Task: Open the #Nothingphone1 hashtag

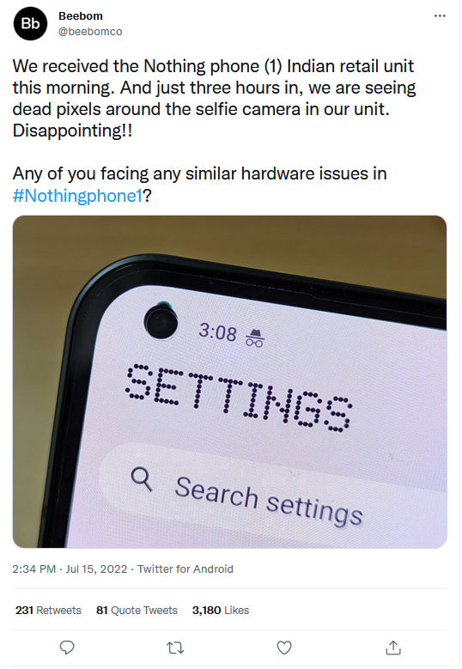Action: click(77, 196)
